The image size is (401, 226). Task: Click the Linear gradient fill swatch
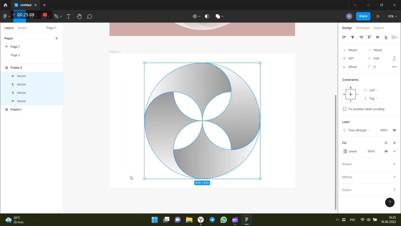(344, 151)
